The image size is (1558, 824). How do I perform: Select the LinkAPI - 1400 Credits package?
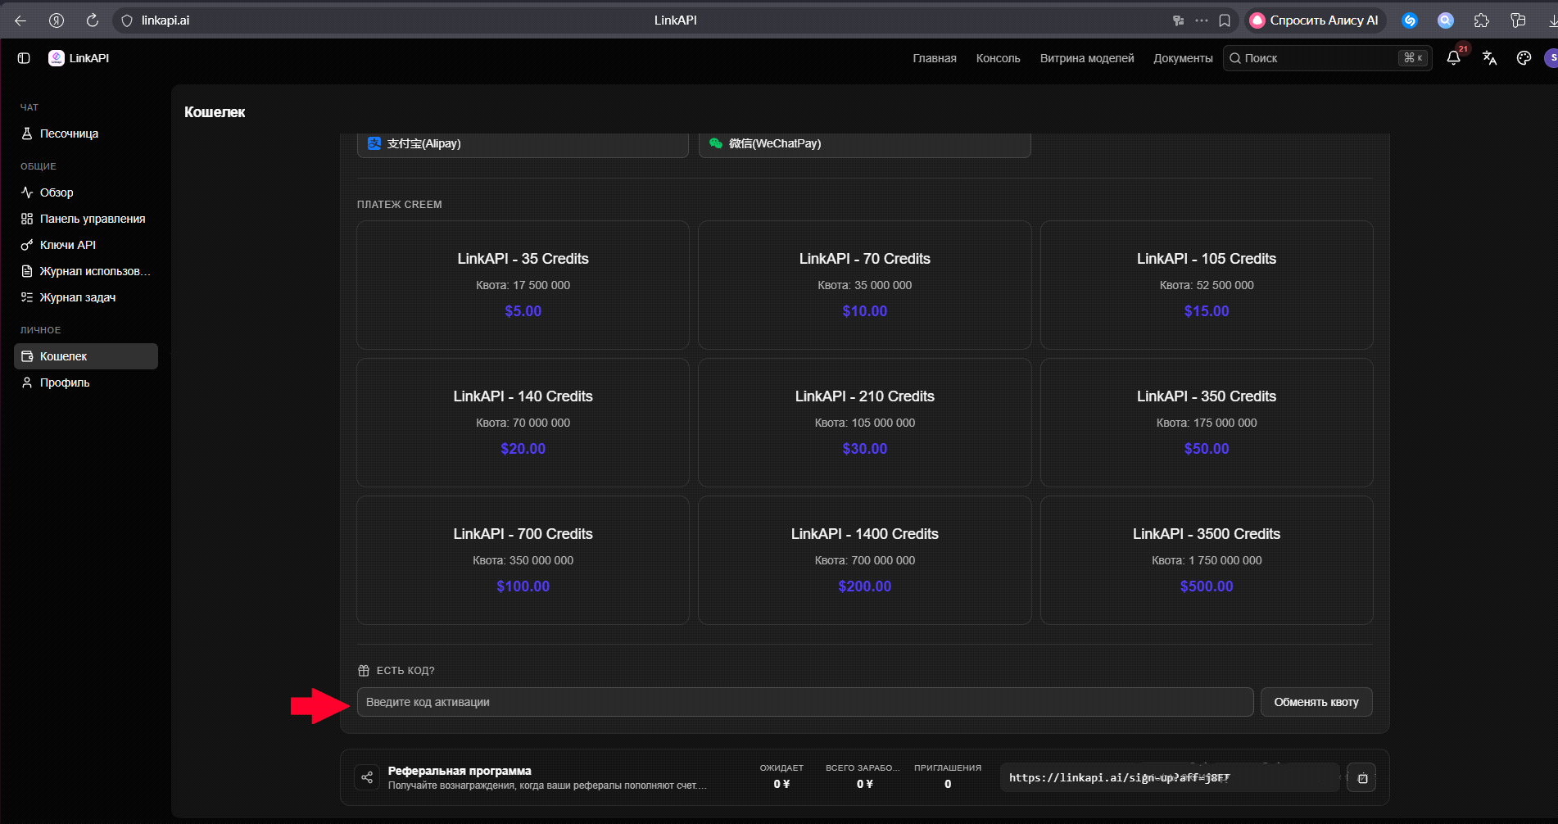click(x=865, y=560)
